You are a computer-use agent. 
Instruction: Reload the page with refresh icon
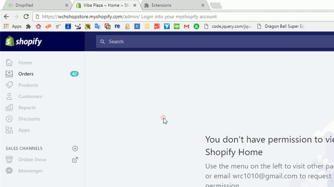tap(26, 17)
